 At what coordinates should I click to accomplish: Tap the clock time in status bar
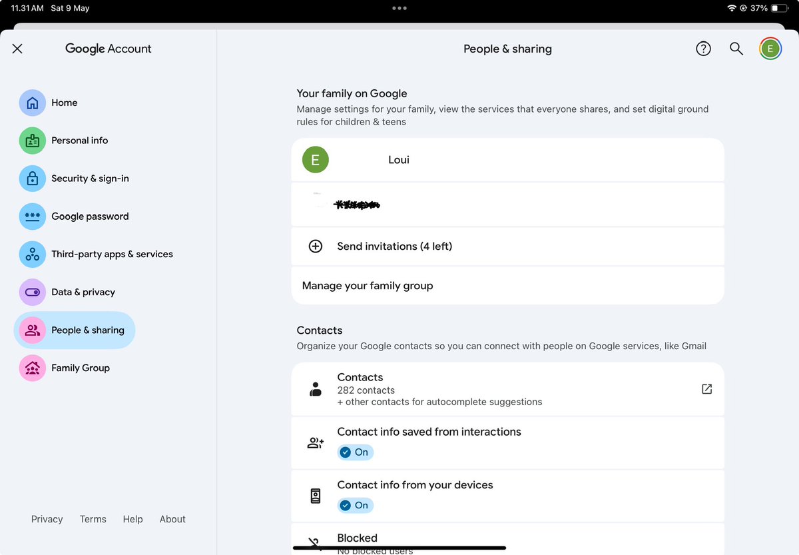[27, 8]
